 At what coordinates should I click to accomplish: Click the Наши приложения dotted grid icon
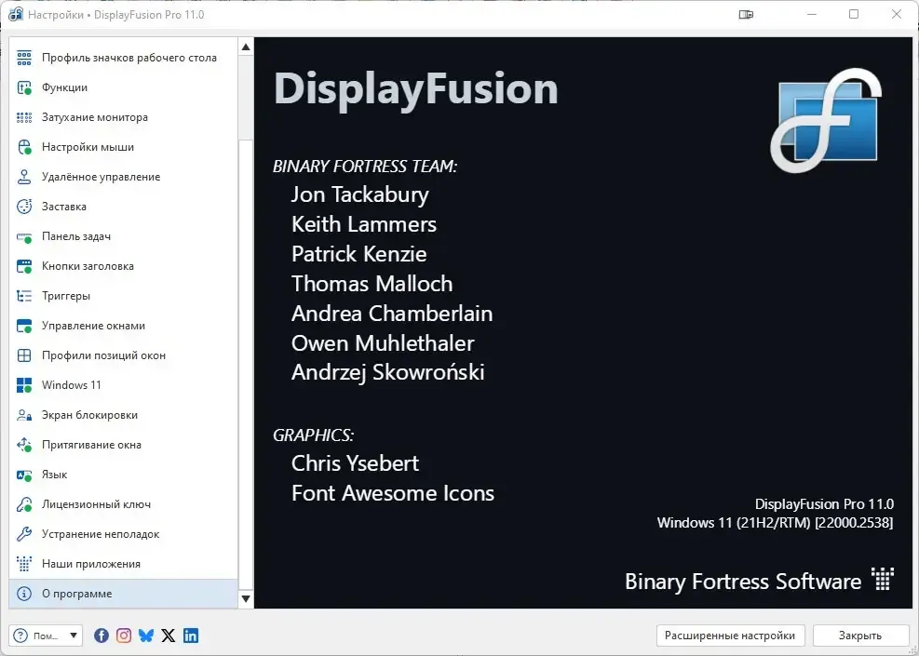pos(24,564)
